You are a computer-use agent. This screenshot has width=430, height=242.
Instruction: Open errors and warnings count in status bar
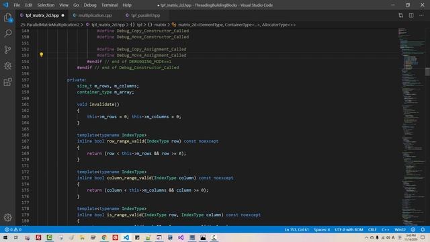click(13, 230)
